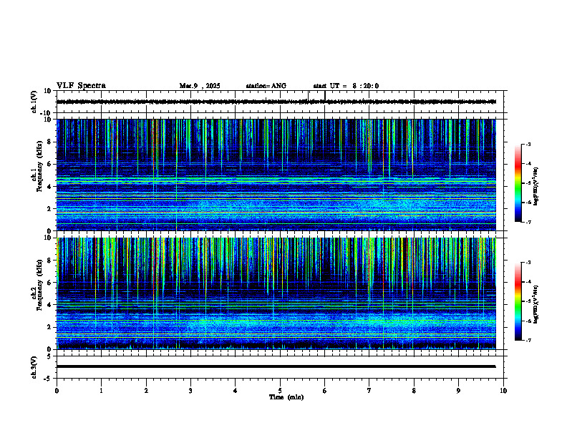Viewport: 567px width, 438px height.
Task: Click the ch.1 spectrogram panel
Action: coord(276,175)
